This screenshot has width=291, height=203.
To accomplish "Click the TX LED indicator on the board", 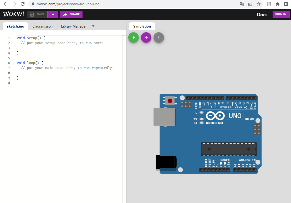I will pos(201,119).
